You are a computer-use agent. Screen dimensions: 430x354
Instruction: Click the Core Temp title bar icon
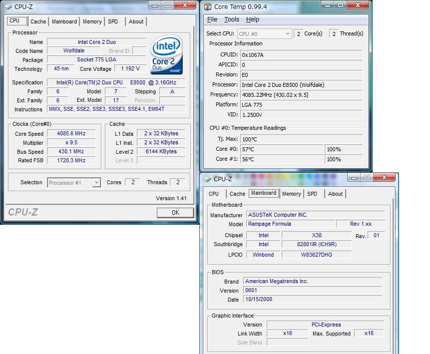pos(208,6)
